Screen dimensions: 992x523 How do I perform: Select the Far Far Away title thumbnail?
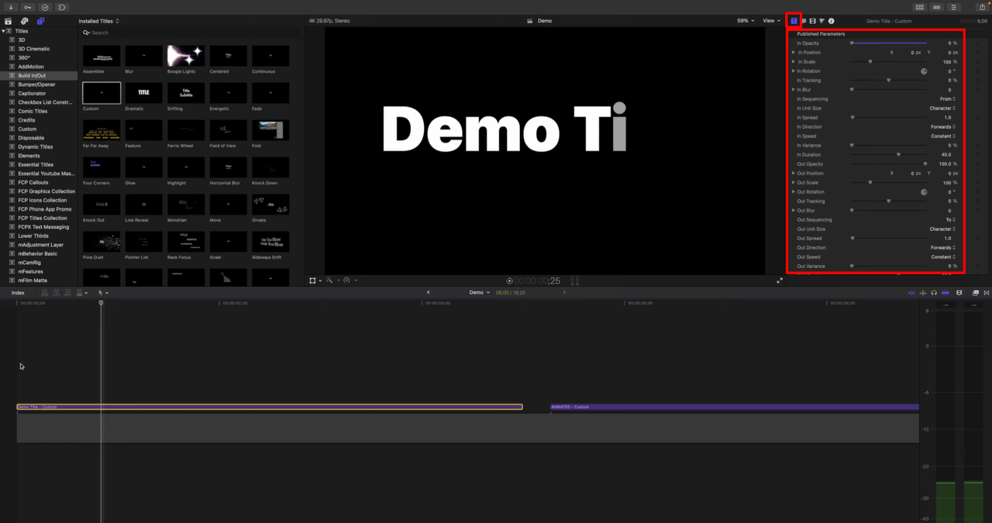[102, 130]
